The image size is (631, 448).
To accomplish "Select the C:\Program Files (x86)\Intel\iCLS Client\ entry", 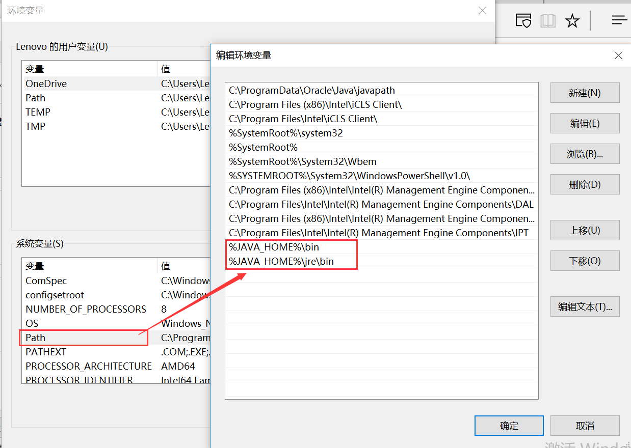I will coord(382,104).
